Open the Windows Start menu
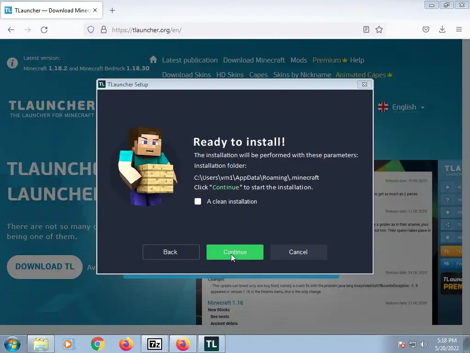The image size is (470, 353). 12,344
